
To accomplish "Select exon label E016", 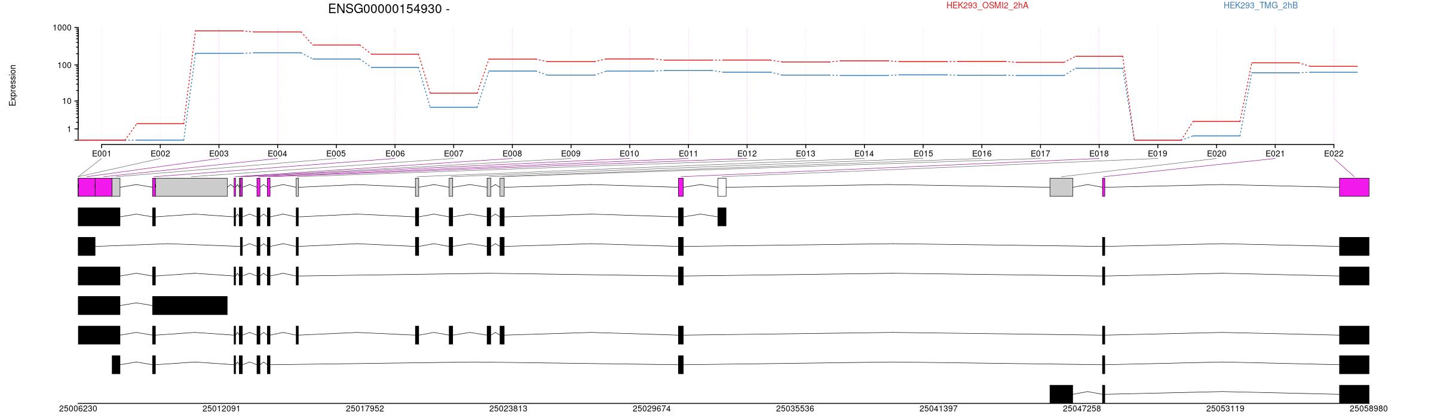I will click(x=982, y=153).
